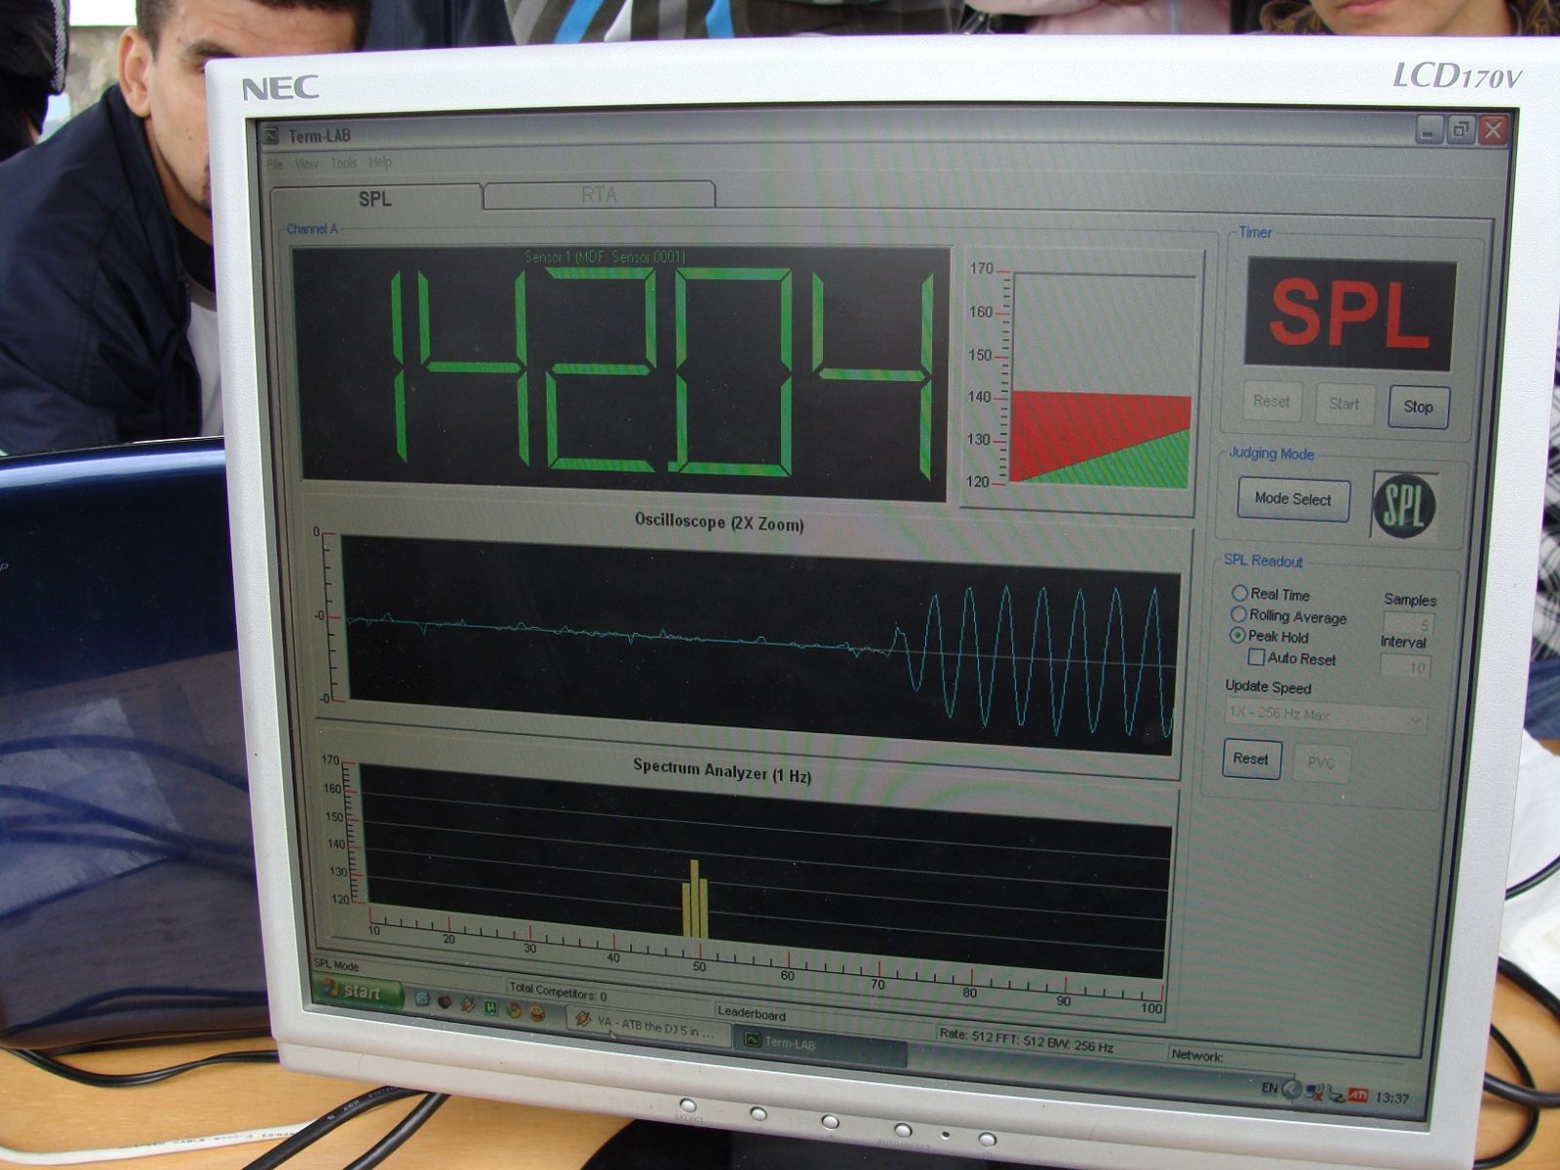Click Reset in SPL Readout panel
This screenshot has height=1170, width=1560.
[1250, 759]
